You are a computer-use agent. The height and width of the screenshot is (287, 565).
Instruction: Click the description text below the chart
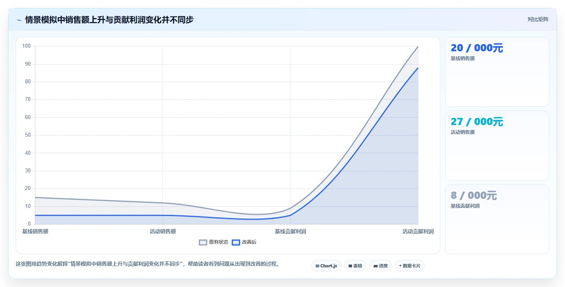[147, 264]
